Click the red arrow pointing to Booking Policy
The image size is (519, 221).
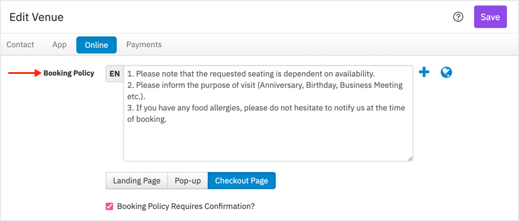pyautogui.click(x=24, y=73)
